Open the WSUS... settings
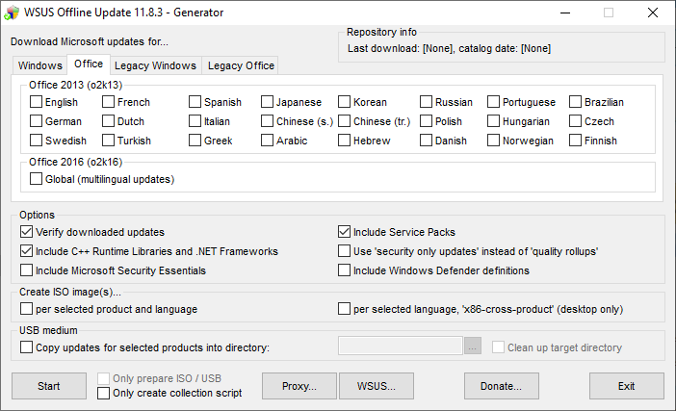Viewport: 676px width, 411px height. [377, 386]
